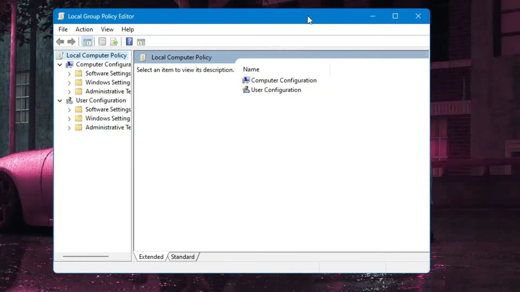This screenshot has height=292, width=520.
Task: Click the Local Computer Policy header of the details pane
Action: coord(181,57)
